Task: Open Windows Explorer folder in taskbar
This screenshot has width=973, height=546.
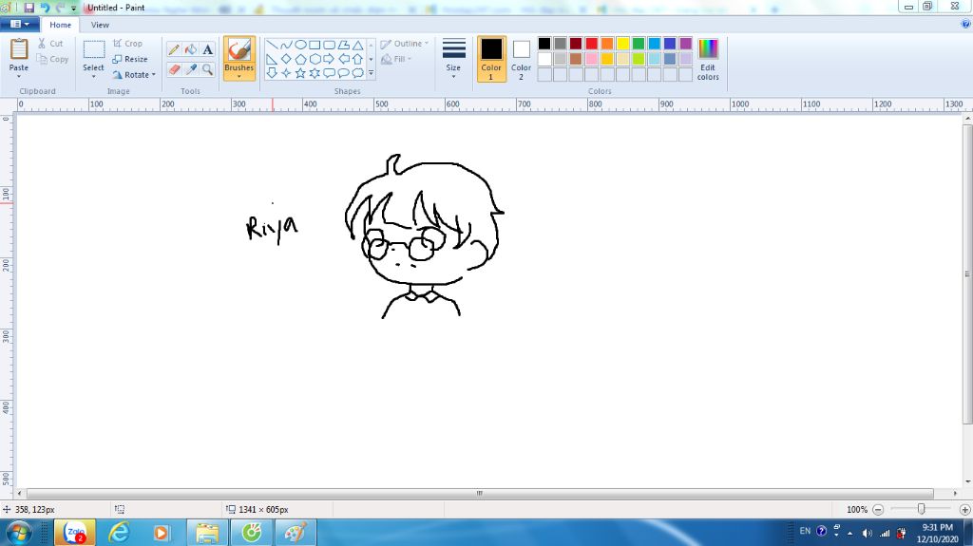Action: click(x=207, y=533)
